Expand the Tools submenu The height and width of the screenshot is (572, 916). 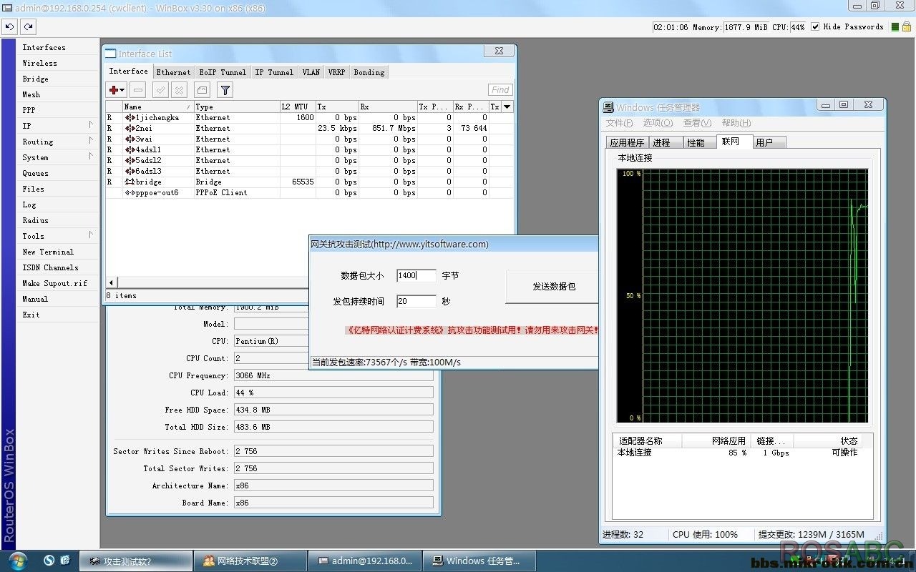point(91,235)
